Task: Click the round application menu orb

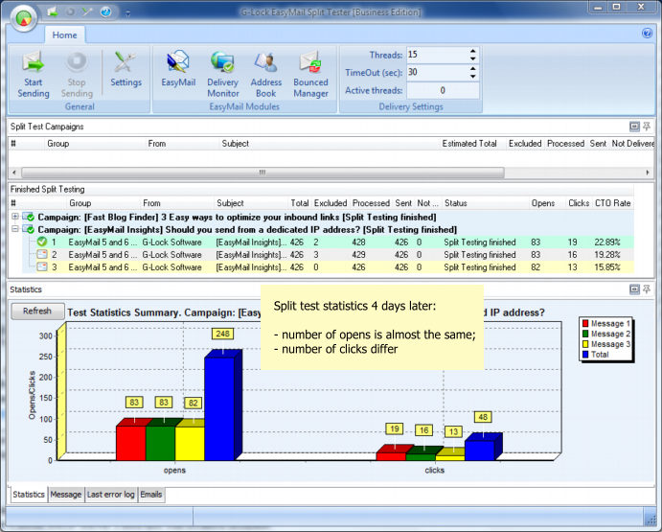Action: 24,18
